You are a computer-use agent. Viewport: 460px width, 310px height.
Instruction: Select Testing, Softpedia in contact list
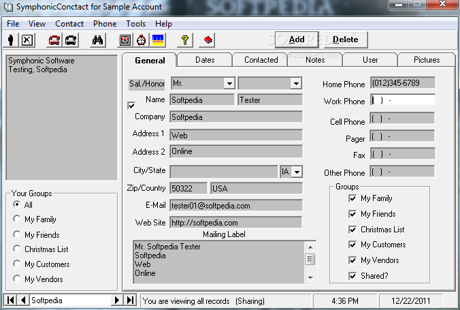point(37,69)
